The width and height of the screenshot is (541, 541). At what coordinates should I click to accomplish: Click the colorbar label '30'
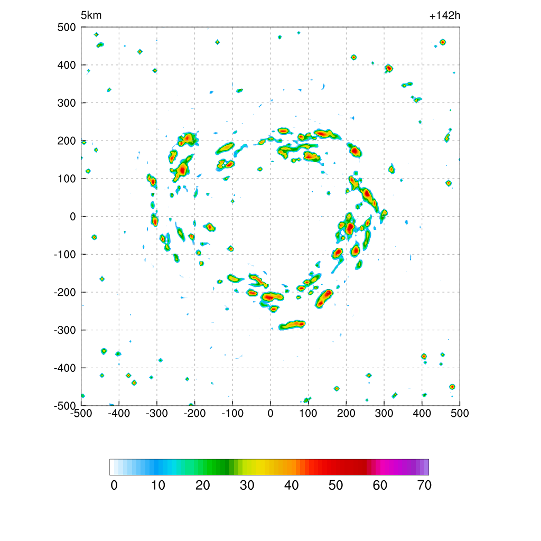tap(247, 486)
